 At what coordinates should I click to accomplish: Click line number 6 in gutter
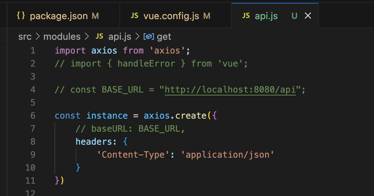(x=33, y=116)
